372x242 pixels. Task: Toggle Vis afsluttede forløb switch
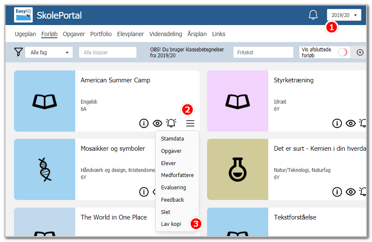pyautogui.click(x=343, y=52)
